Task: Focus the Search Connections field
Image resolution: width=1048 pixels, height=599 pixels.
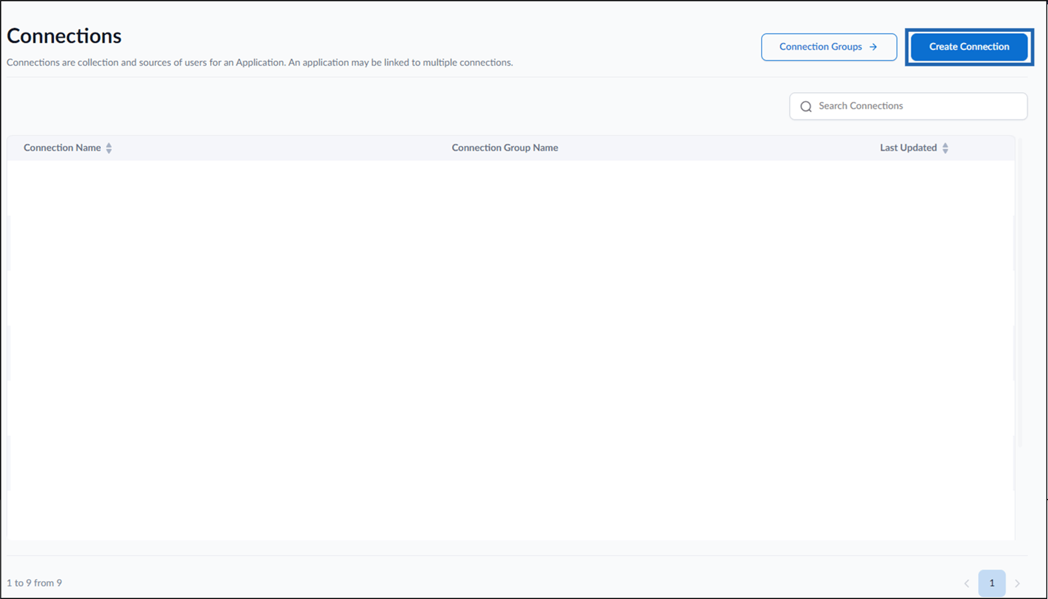Action: pos(908,106)
